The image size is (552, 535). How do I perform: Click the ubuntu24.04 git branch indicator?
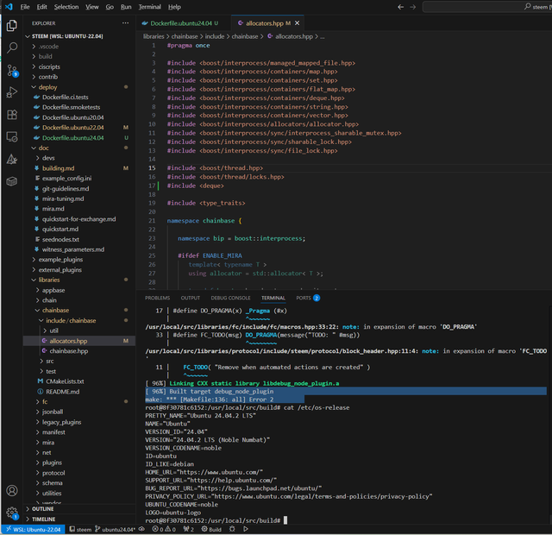click(115, 529)
